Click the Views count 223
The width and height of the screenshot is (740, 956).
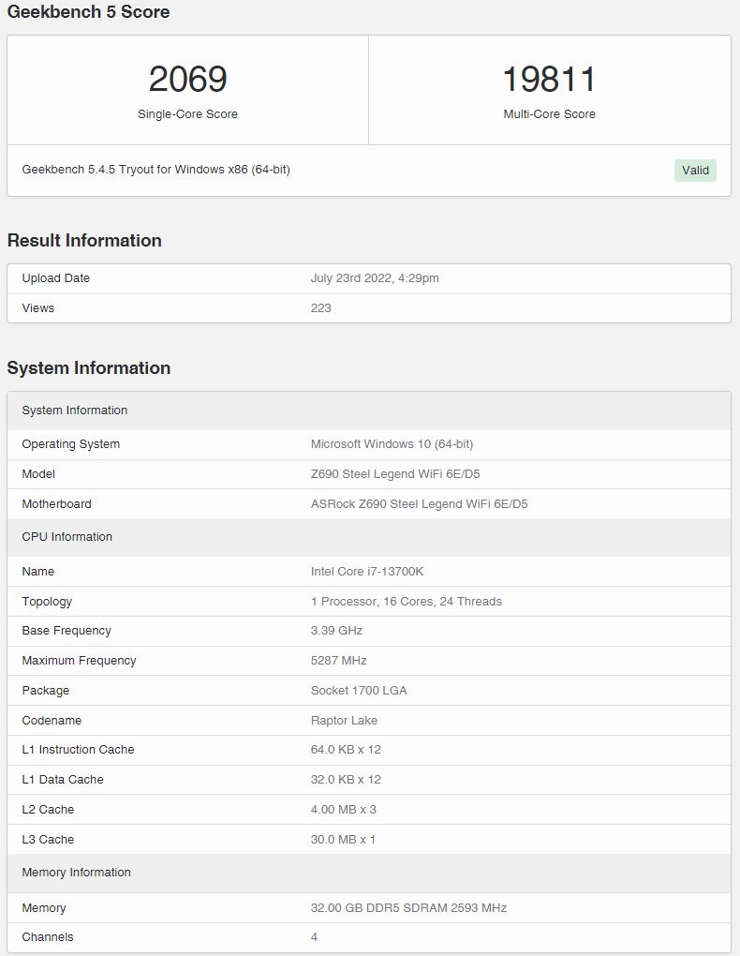tap(320, 308)
